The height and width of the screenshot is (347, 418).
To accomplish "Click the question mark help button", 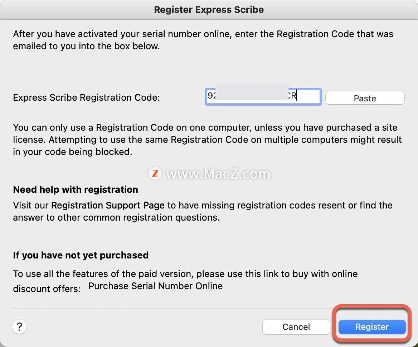I will pyautogui.click(x=20, y=326).
